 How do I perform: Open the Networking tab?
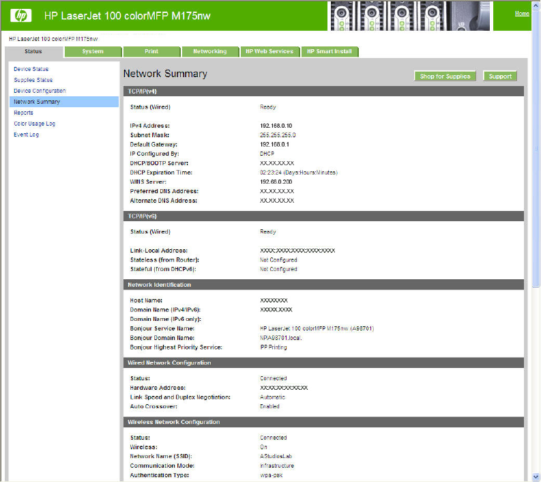click(x=210, y=51)
